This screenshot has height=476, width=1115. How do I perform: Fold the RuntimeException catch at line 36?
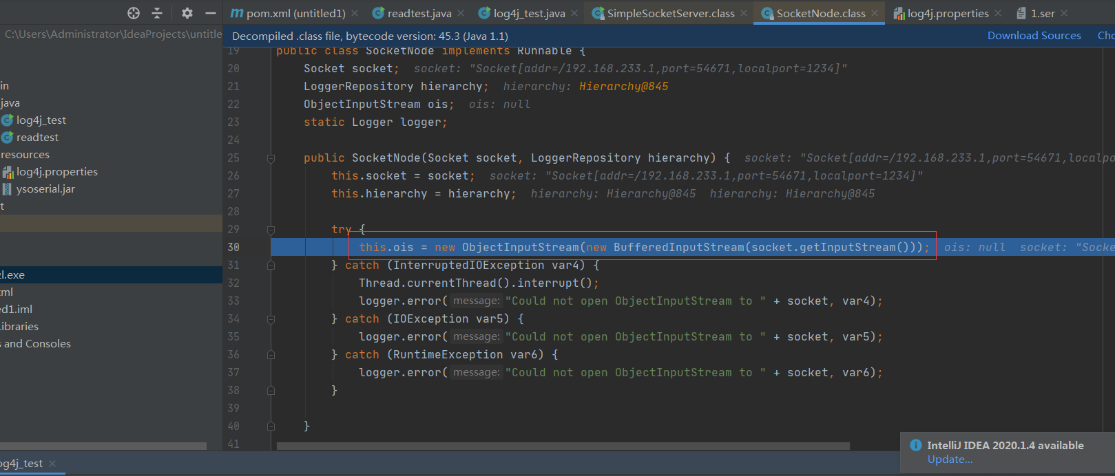tap(271, 355)
